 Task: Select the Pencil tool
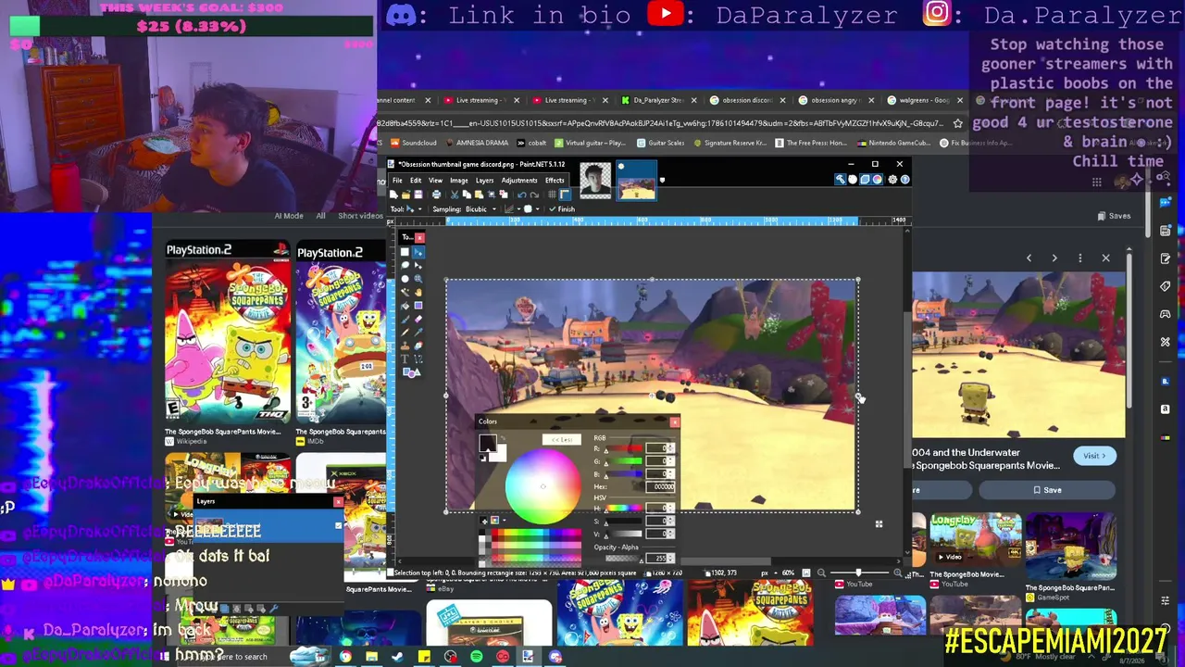tap(405, 332)
